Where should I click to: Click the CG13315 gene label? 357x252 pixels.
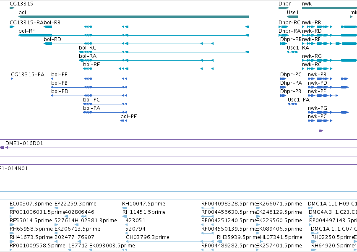coord(21,4)
